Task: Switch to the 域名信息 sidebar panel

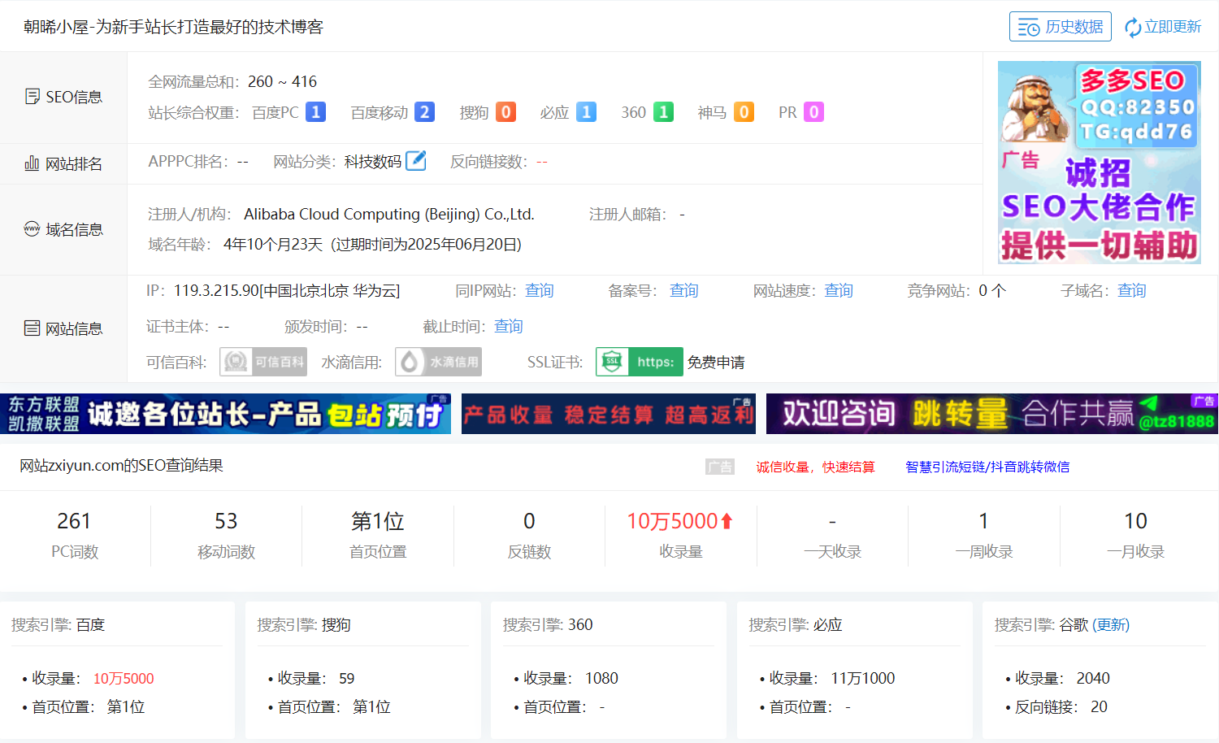Action: (63, 229)
